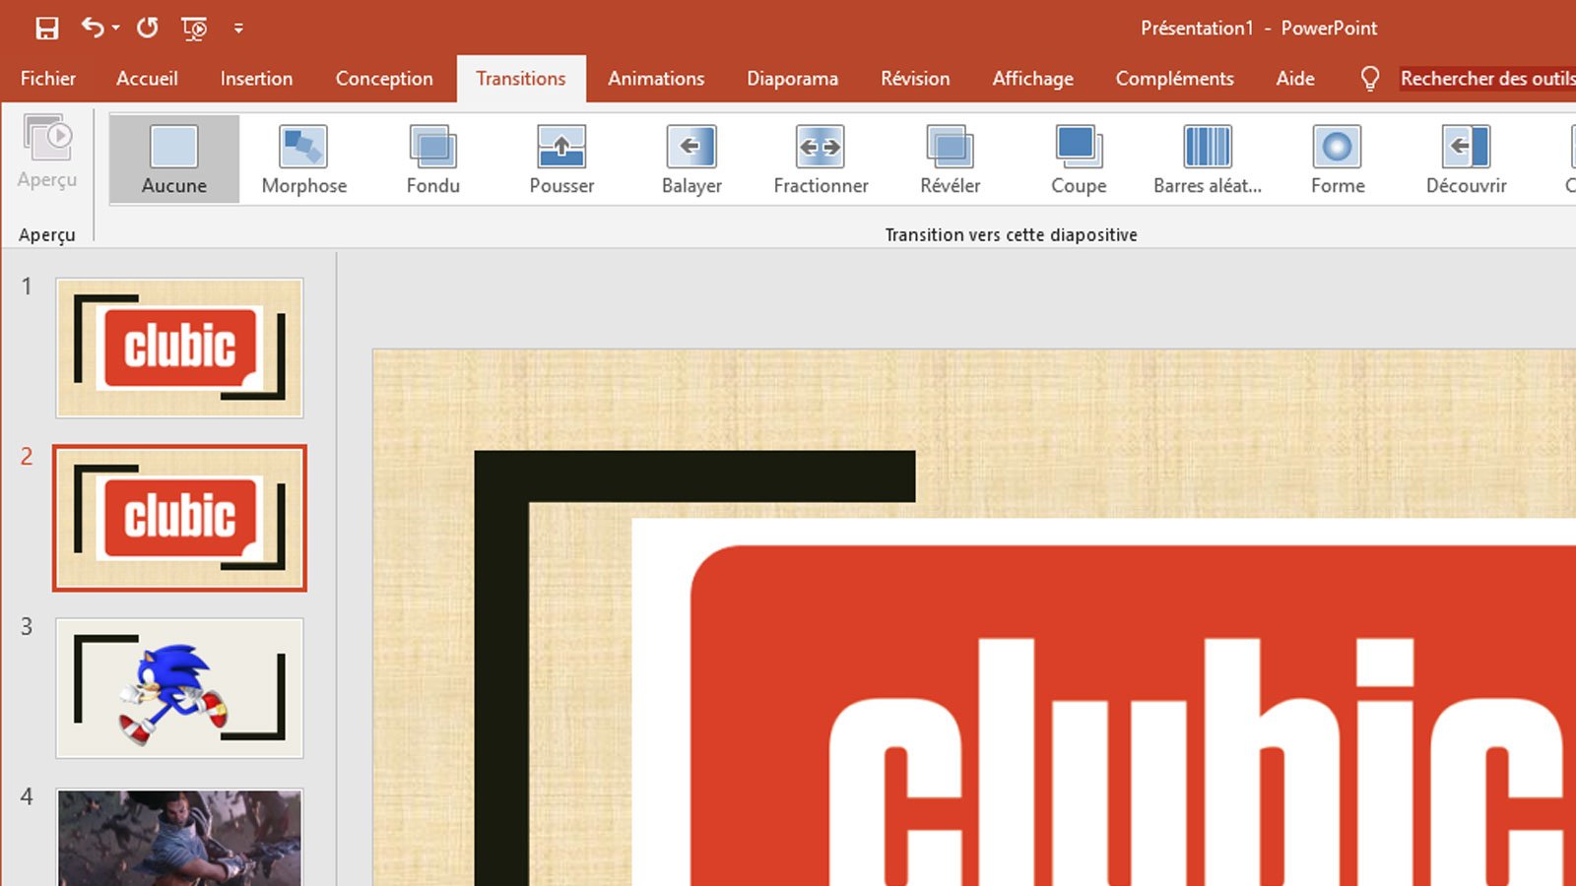Go to the Animations tab

[656, 79]
